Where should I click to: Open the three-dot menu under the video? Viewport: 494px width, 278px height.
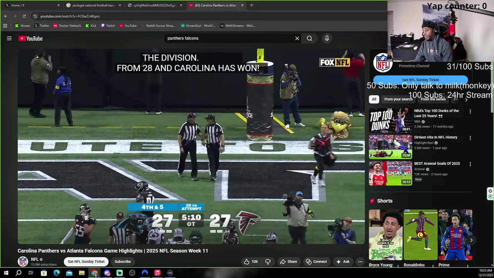coord(360,261)
